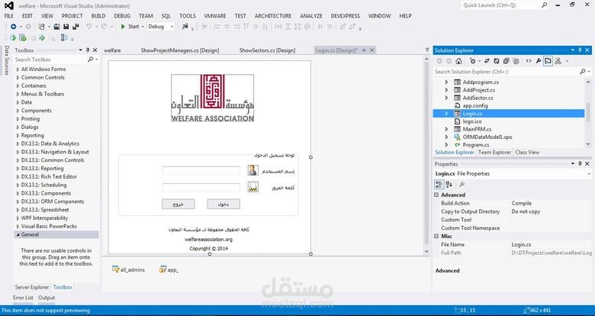This screenshot has width=595, height=316.
Task: Open the open-documents list dropdown arrow
Action: [x=427, y=50]
